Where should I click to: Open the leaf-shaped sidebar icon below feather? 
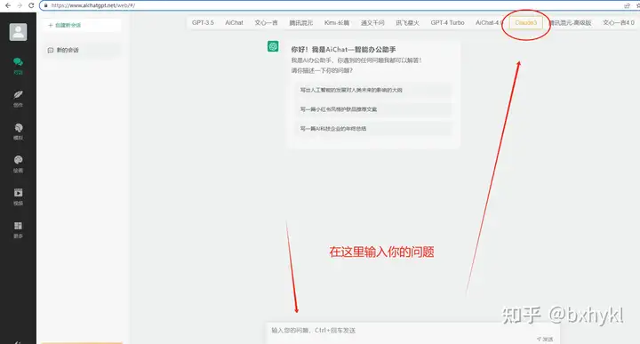tap(18, 127)
